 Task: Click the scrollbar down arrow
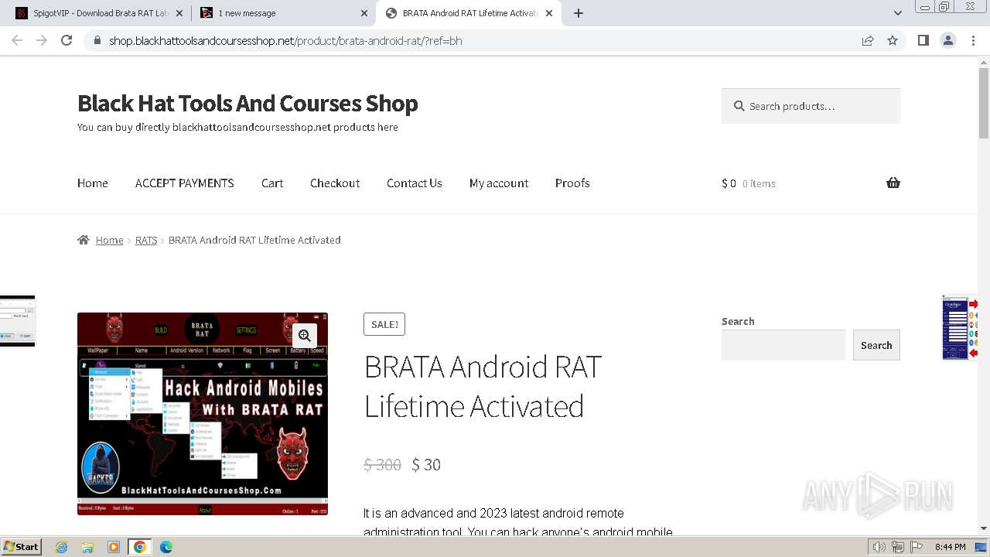click(x=984, y=528)
